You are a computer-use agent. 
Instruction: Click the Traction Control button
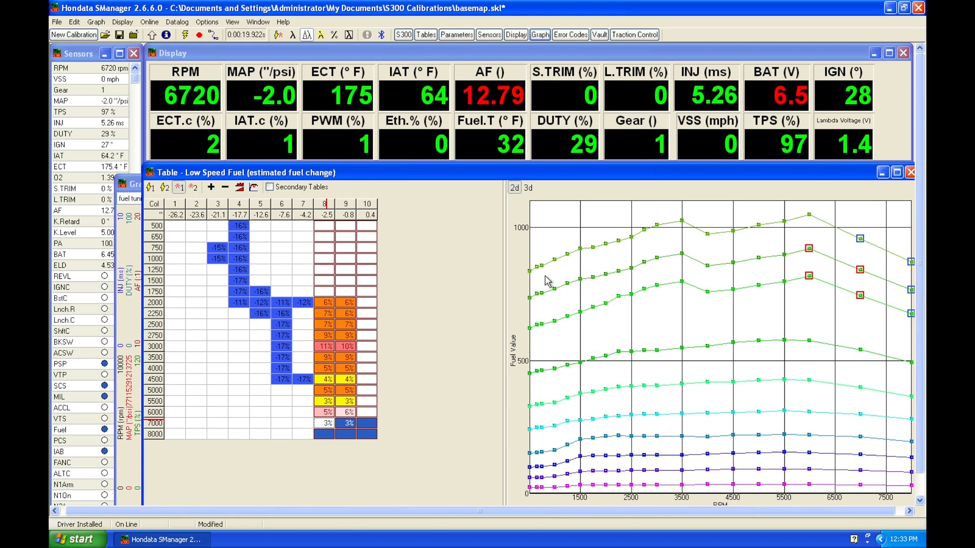point(634,35)
